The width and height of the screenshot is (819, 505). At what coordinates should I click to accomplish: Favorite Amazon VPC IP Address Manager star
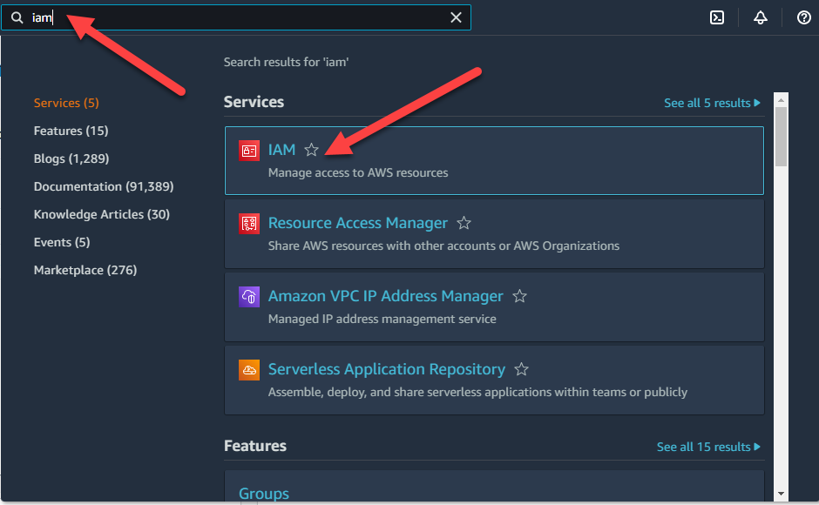(519, 296)
